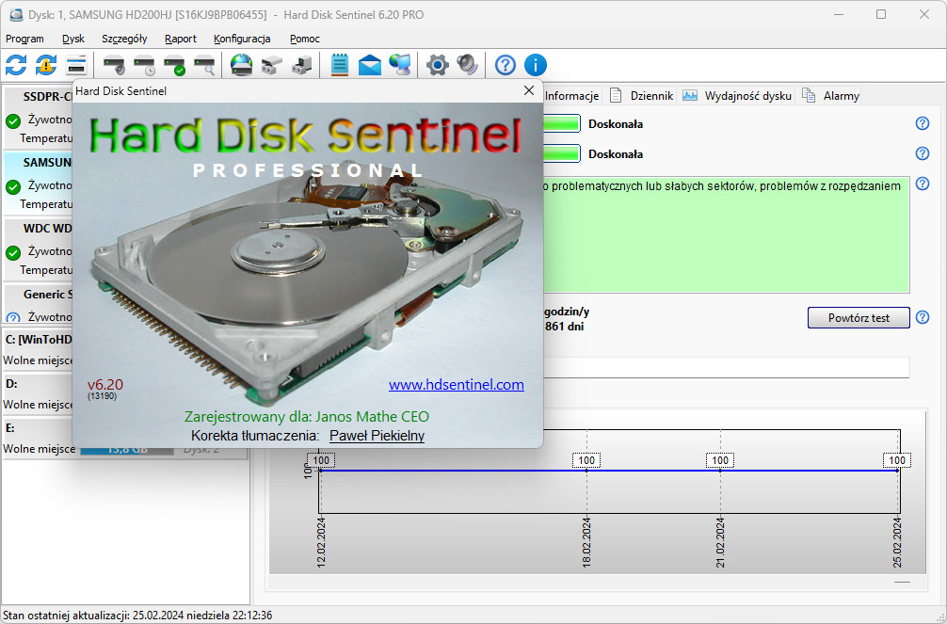Open the blue notepad report icon
Image resolution: width=947 pixels, height=624 pixels.
[340, 65]
